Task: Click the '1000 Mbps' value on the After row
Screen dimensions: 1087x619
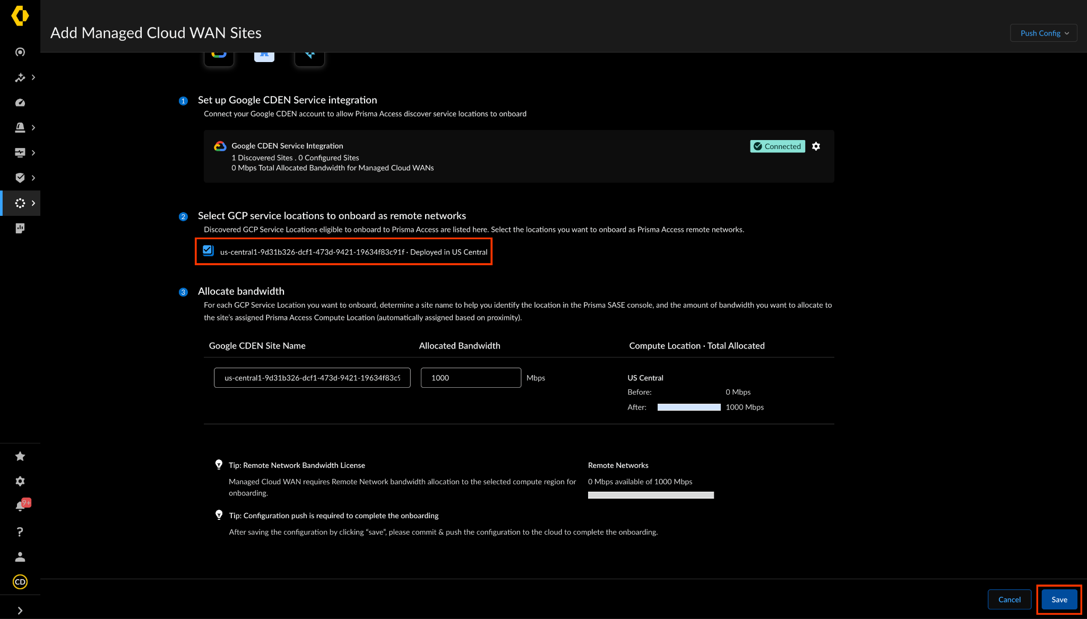Action: [x=745, y=407]
